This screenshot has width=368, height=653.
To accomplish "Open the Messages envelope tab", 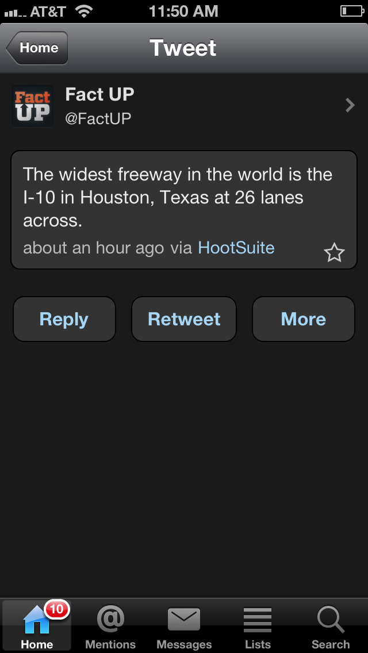I will pos(184,626).
